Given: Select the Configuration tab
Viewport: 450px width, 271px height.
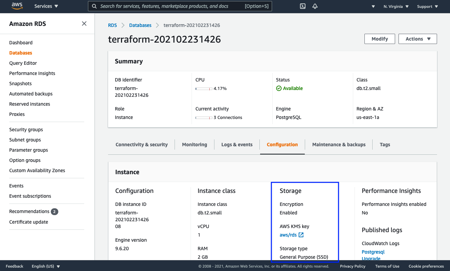Looking at the screenshot, I should [x=282, y=145].
